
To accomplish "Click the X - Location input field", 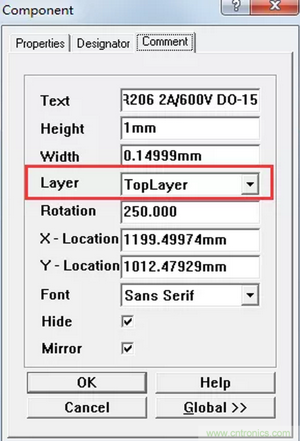I will (190, 240).
